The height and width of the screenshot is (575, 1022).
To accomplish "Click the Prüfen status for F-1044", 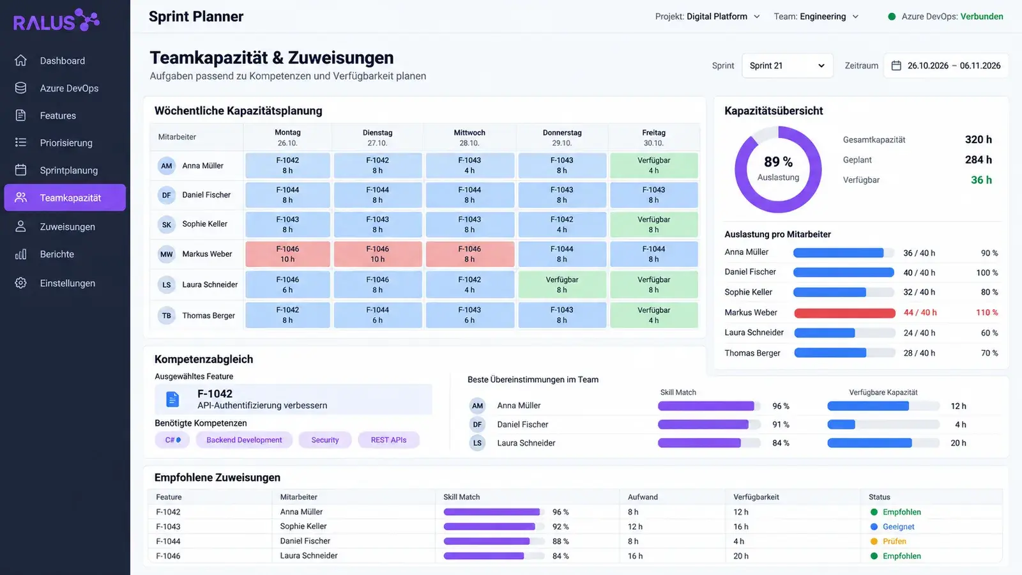I will pos(889,541).
